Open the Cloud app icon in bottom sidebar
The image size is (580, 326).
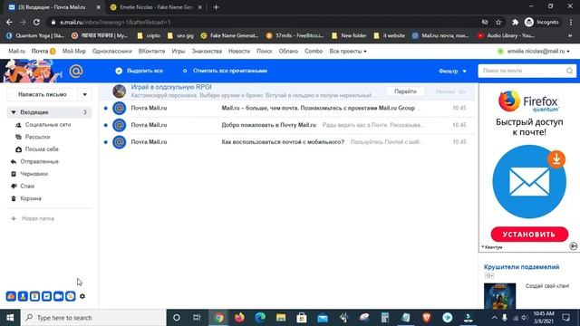coord(11,296)
